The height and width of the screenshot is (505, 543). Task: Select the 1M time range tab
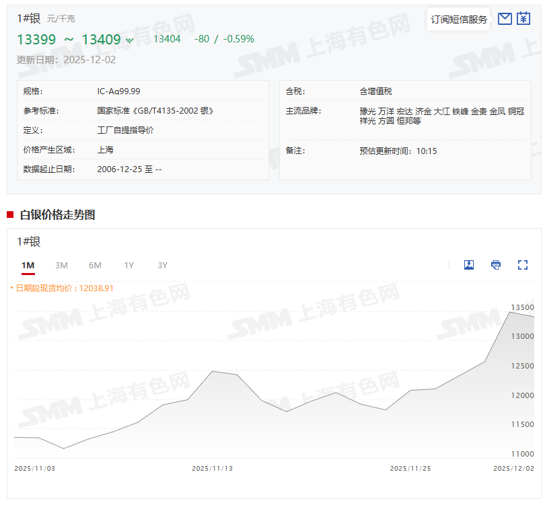[x=28, y=266]
